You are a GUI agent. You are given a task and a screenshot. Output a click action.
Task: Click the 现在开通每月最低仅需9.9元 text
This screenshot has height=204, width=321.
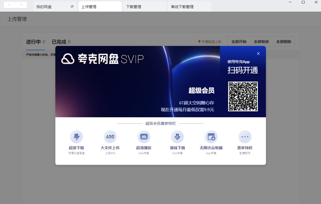[x=188, y=110]
